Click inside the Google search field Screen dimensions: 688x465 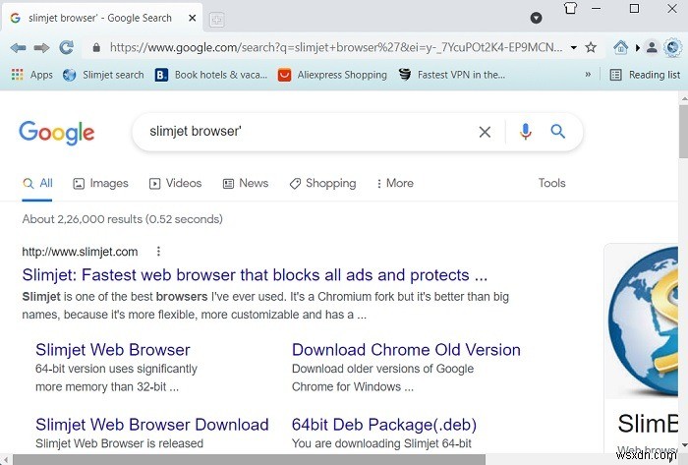click(305, 132)
